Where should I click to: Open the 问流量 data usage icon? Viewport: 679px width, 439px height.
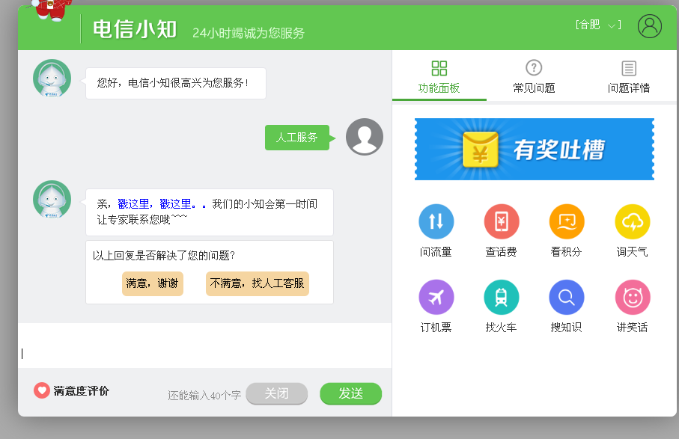click(436, 221)
